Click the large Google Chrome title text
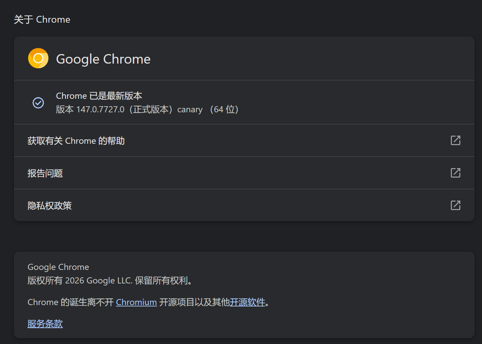 [x=103, y=59]
